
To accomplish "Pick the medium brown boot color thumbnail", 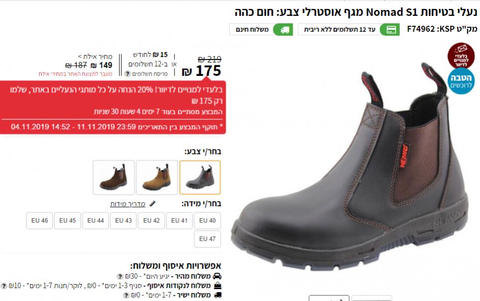I will tap(114, 177).
